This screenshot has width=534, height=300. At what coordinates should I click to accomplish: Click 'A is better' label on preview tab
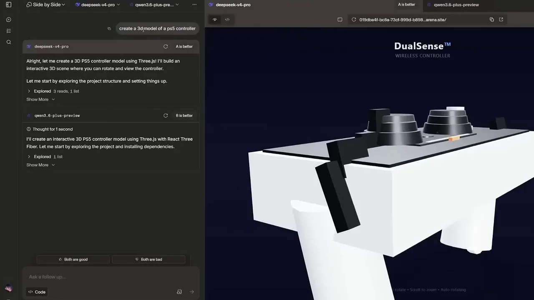[x=406, y=5]
